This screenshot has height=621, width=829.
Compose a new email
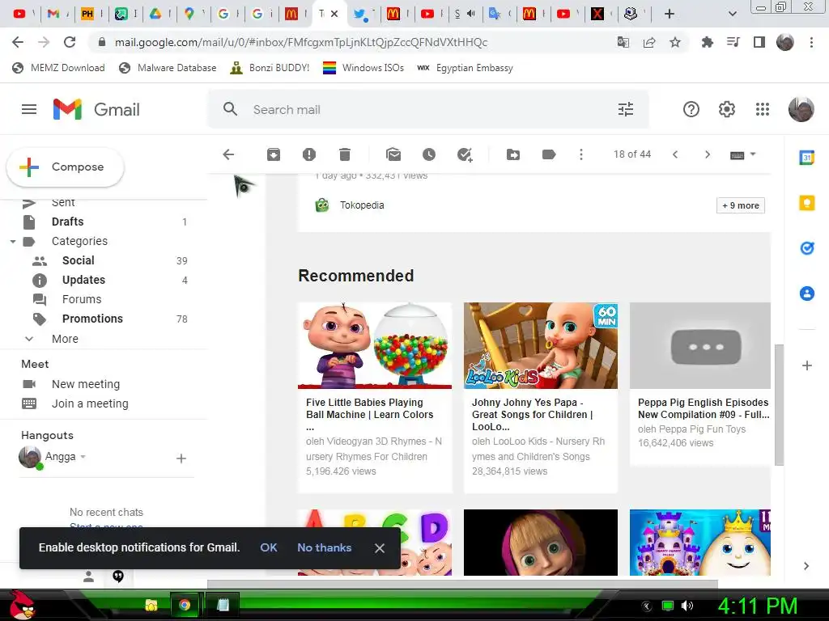point(65,167)
